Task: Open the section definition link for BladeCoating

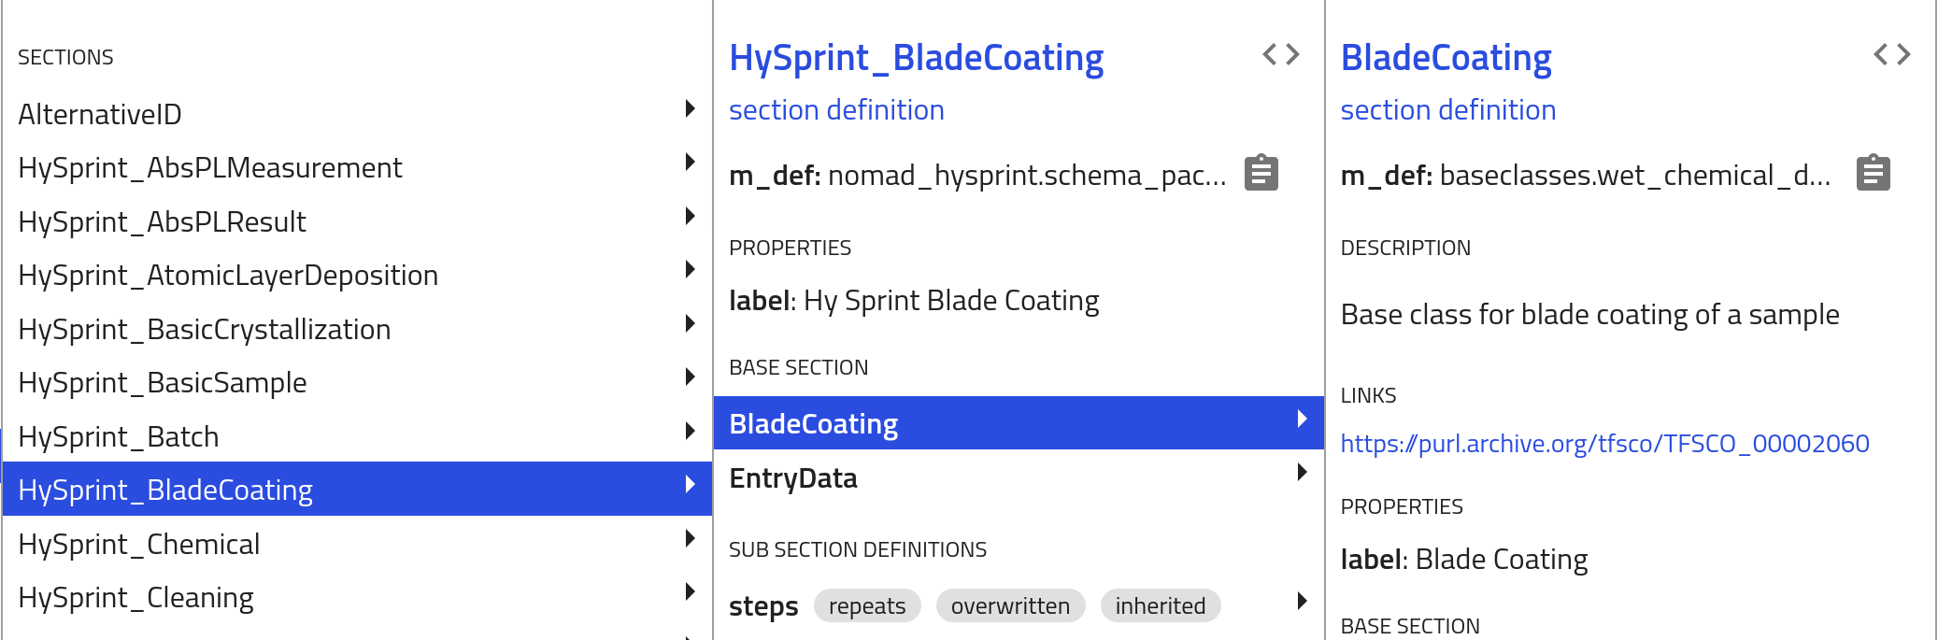Action: (x=1447, y=109)
